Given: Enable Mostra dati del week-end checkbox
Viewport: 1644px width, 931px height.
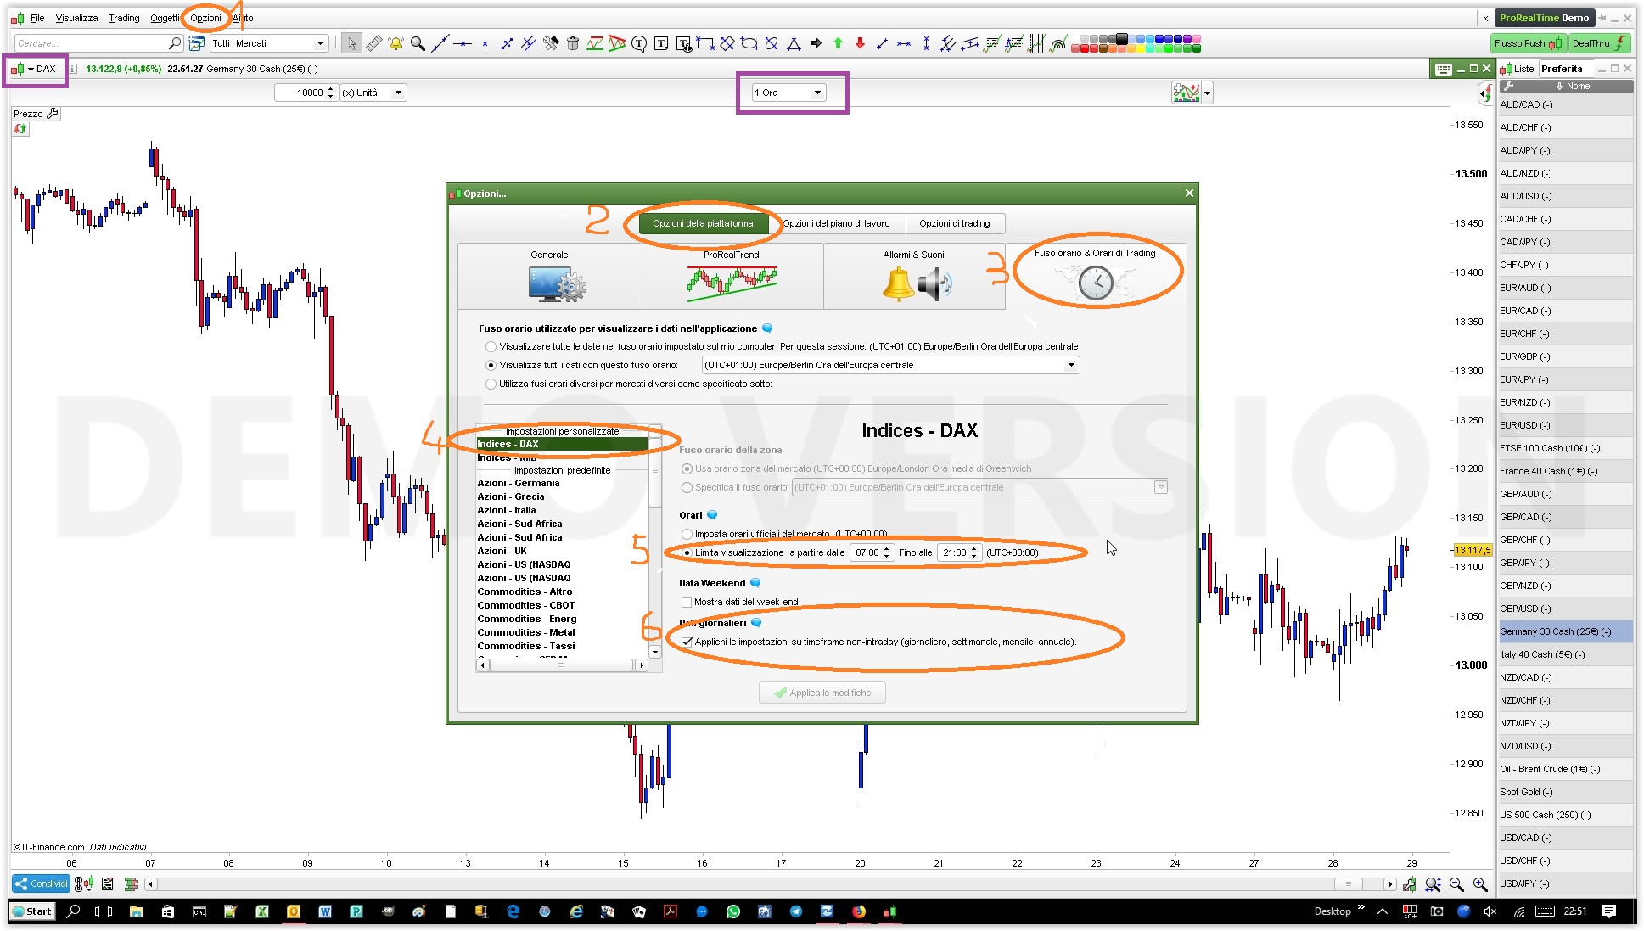Looking at the screenshot, I should point(687,603).
